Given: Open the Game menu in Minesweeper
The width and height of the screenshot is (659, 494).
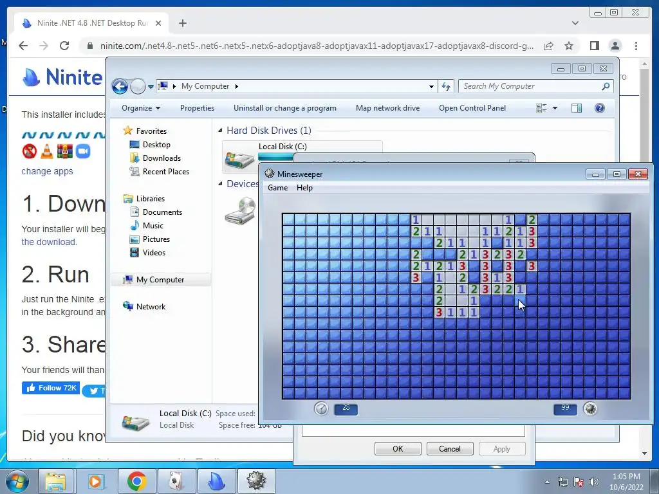Looking at the screenshot, I should click(278, 188).
